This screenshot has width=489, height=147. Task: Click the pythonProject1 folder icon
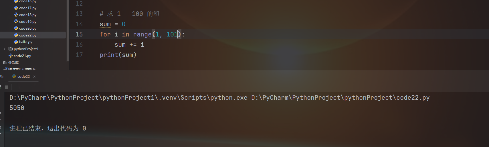11,49
